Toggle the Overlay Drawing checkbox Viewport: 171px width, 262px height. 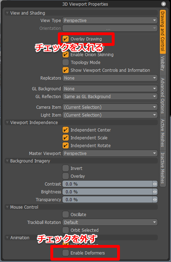click(x=66, y=39)
